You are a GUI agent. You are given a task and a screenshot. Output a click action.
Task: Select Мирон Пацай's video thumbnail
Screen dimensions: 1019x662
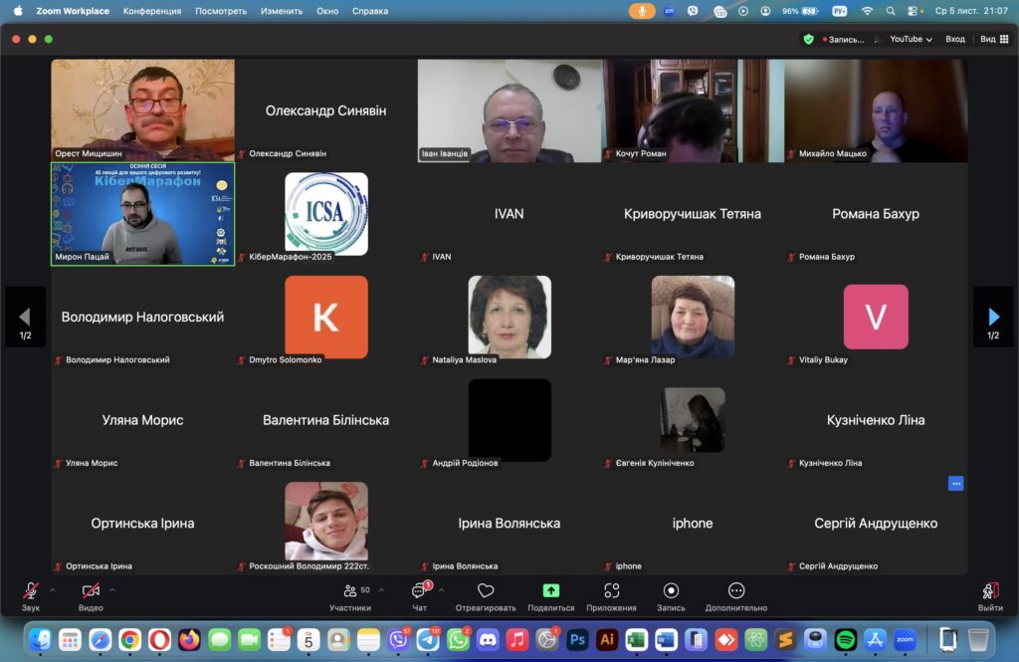pos(143,214)
